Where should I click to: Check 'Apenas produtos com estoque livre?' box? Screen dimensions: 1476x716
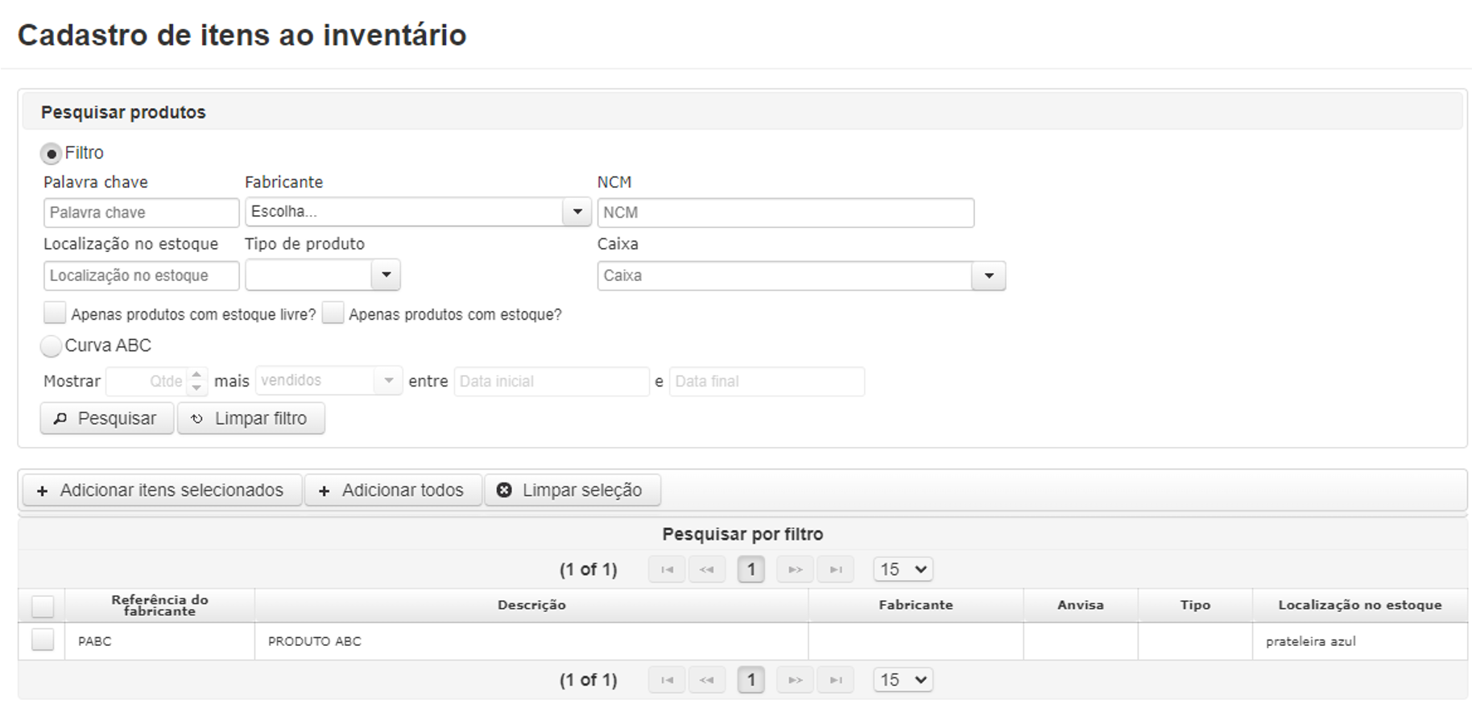click(x=55, y=312)
